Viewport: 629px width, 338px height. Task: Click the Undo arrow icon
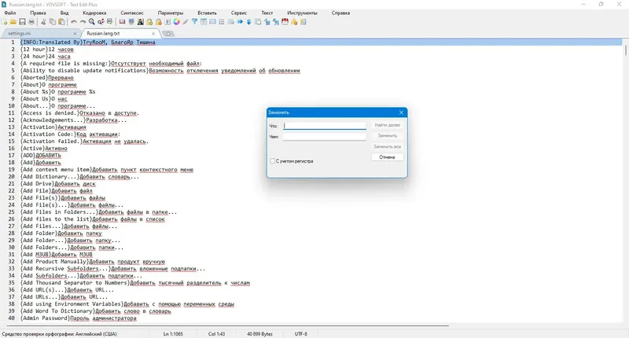(74, 22)
